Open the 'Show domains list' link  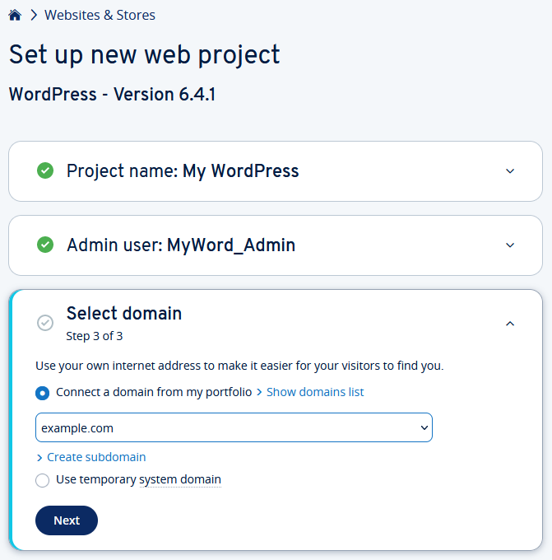tap(315, 392)
